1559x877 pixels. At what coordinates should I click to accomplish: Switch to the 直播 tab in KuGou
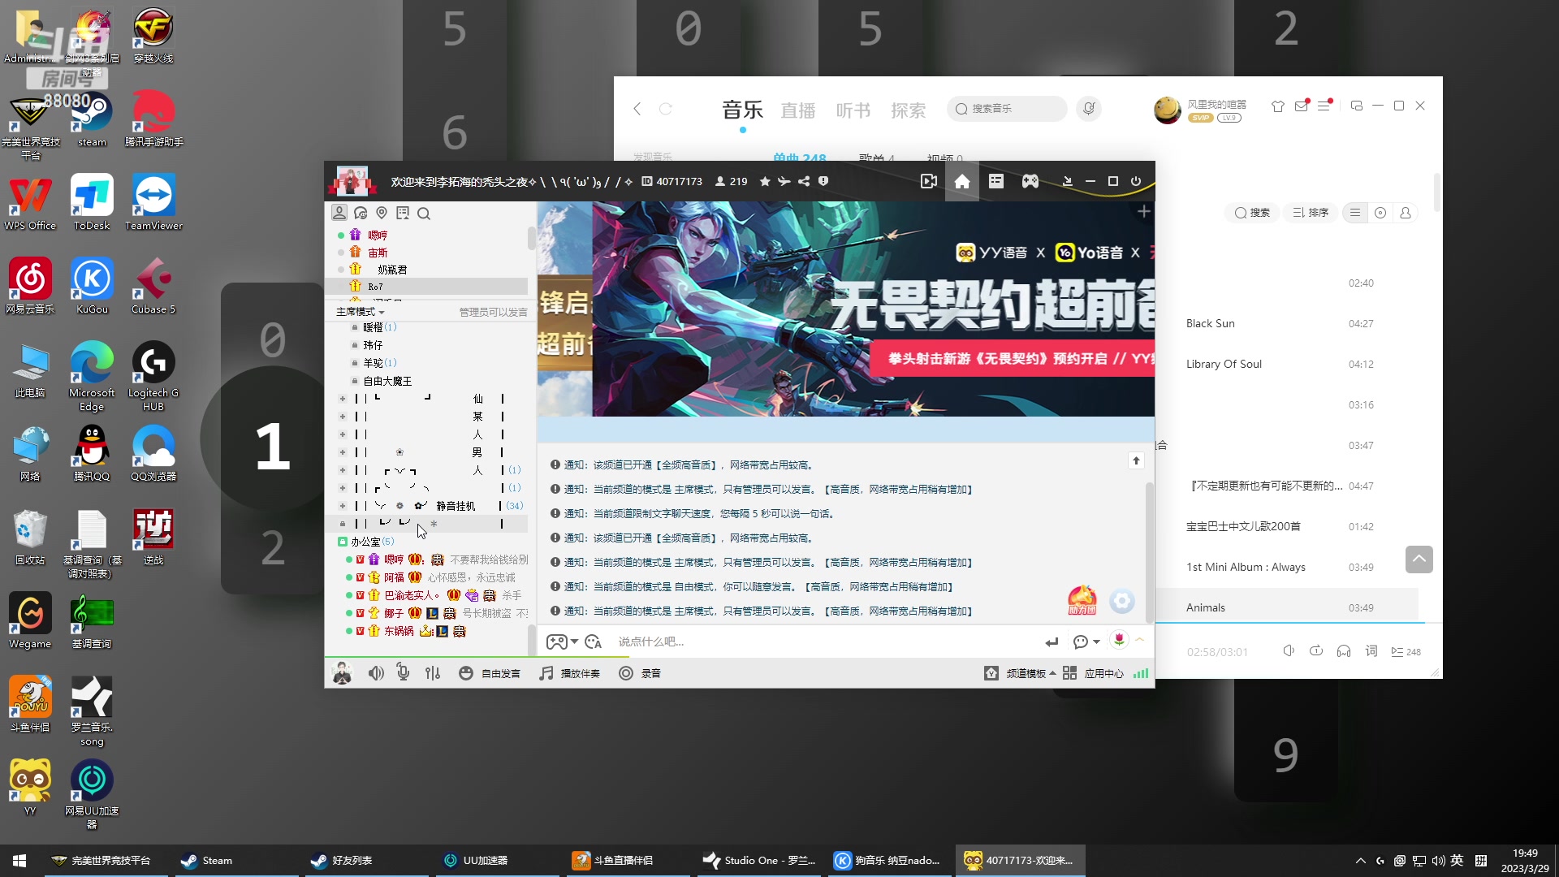[797, 110]
